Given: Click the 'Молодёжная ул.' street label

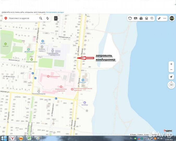Looking at the screenshot, I should point(65,37).
